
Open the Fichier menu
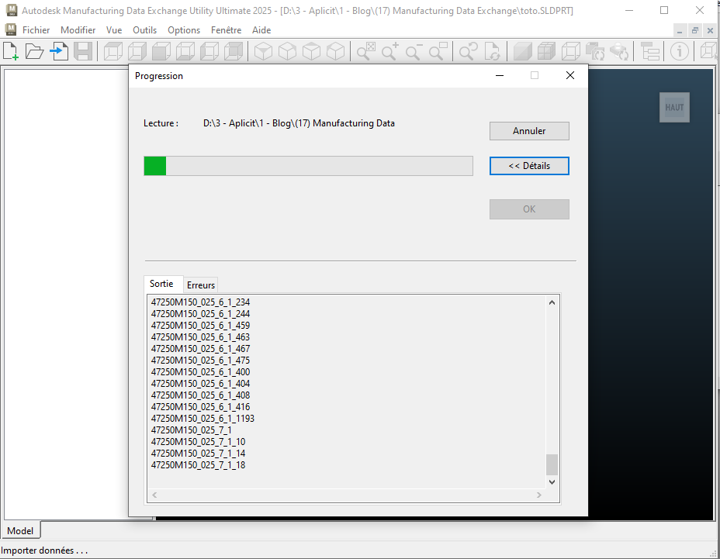[x=36, y=30]
